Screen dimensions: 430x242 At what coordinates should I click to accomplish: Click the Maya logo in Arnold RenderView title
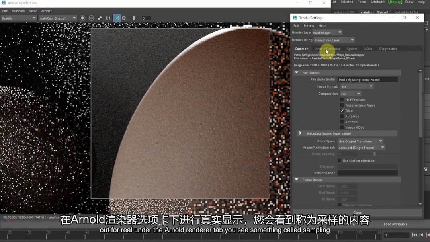coord(4,3)
